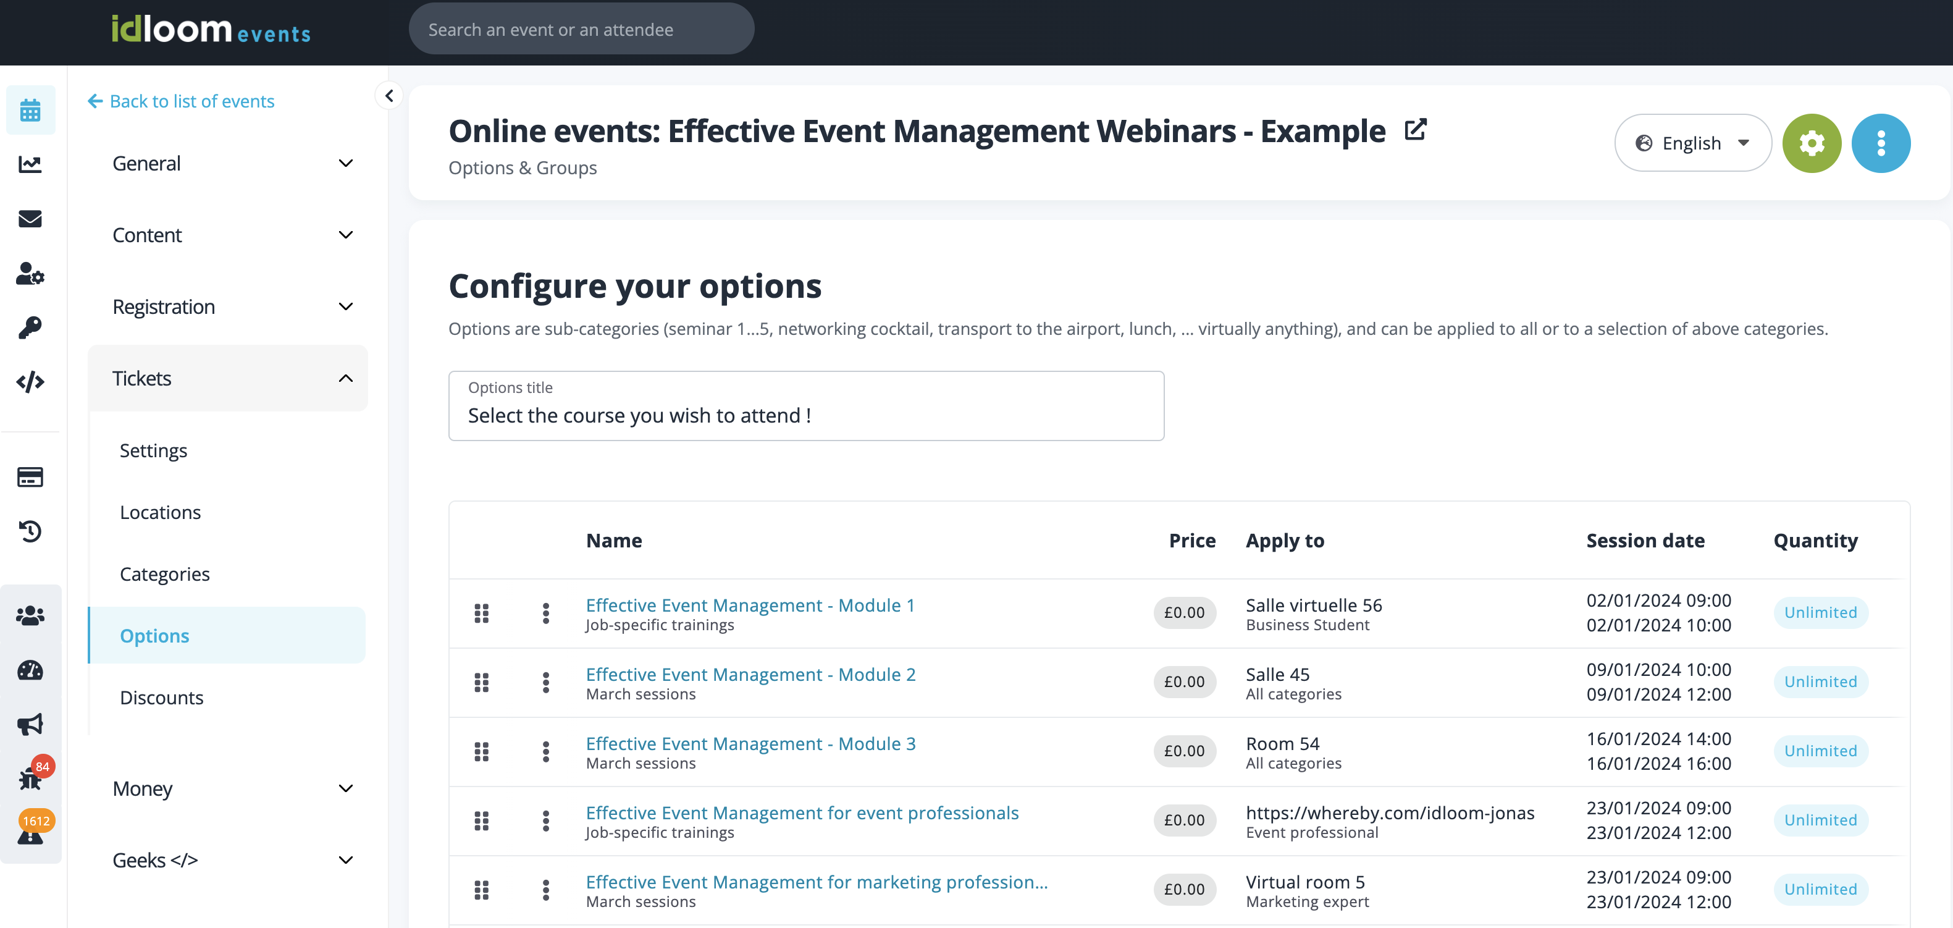Viewport: 1953px width, 928px height.
Task: Click the £0.00 price badge for Module 3
Action: (x=1185, y=751)
